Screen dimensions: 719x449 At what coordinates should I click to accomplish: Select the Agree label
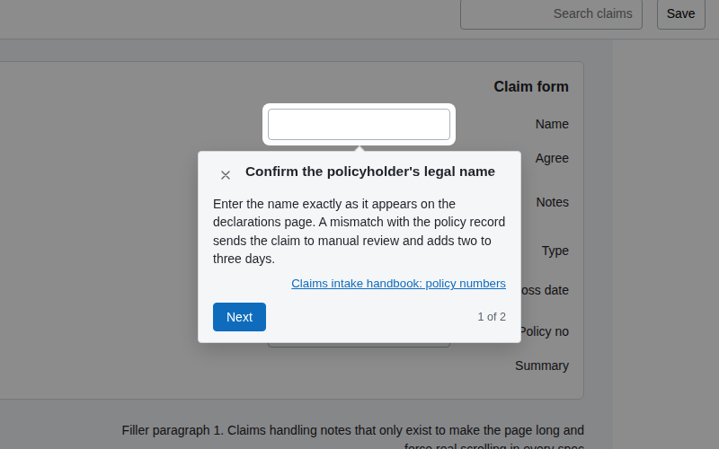552,159
